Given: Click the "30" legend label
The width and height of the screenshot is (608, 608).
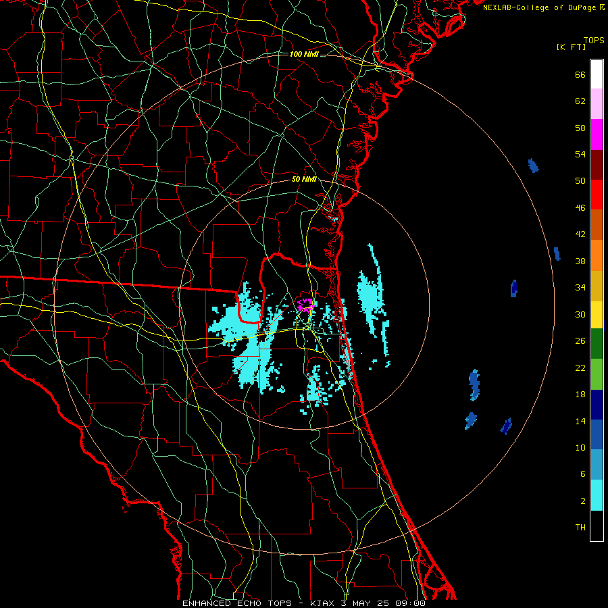Looking at the screenshot, I should tap(580, 314).
